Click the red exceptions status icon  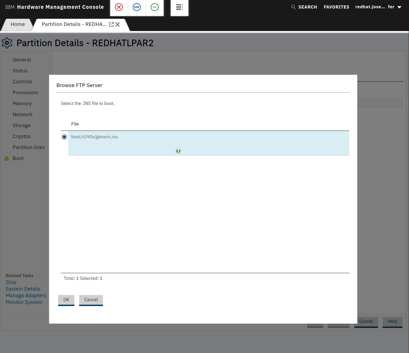pos(119,7)
